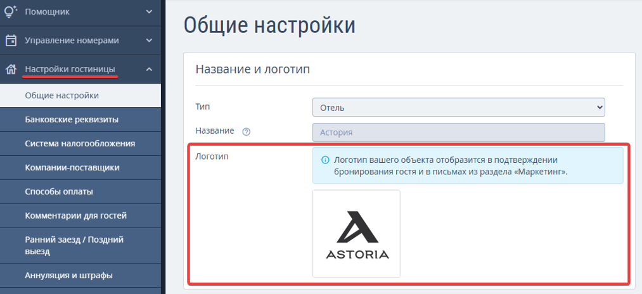Click the Общие настройки page heading

(269, 25)
